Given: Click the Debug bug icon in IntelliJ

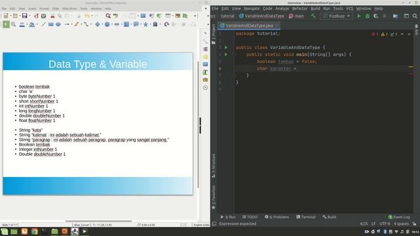Looking at the screenshot, I should (x=367, y=16).
